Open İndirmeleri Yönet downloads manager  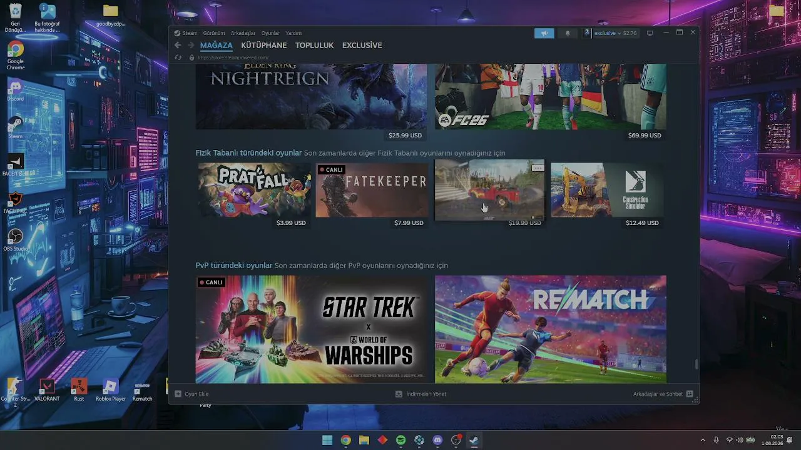(x=421, y=394)
